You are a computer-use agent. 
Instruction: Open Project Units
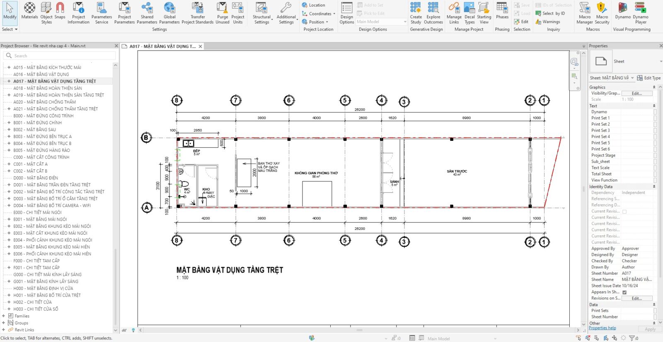pos(238,13)
